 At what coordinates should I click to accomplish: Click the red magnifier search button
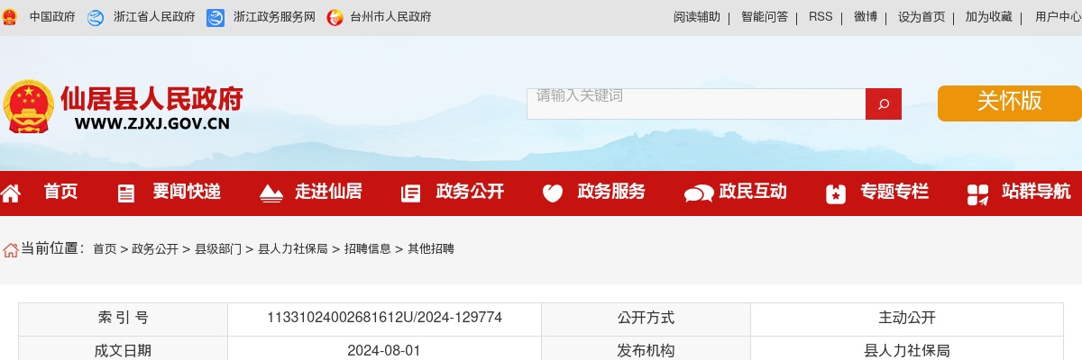883,103
